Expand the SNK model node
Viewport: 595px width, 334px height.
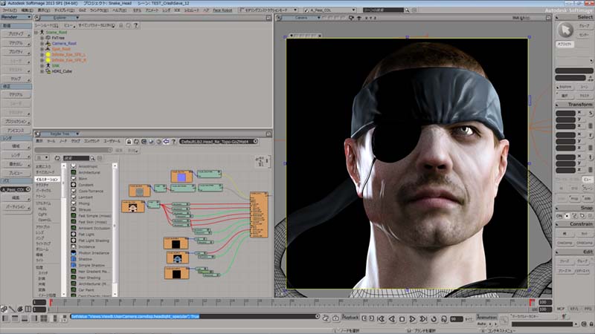(42, 66)
